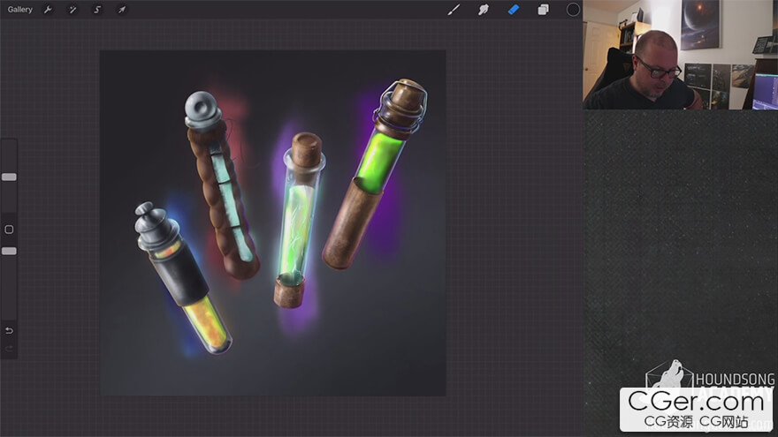Tap the square Modify button in sidebar
The image size is (778, 437).
coord(9,230)
